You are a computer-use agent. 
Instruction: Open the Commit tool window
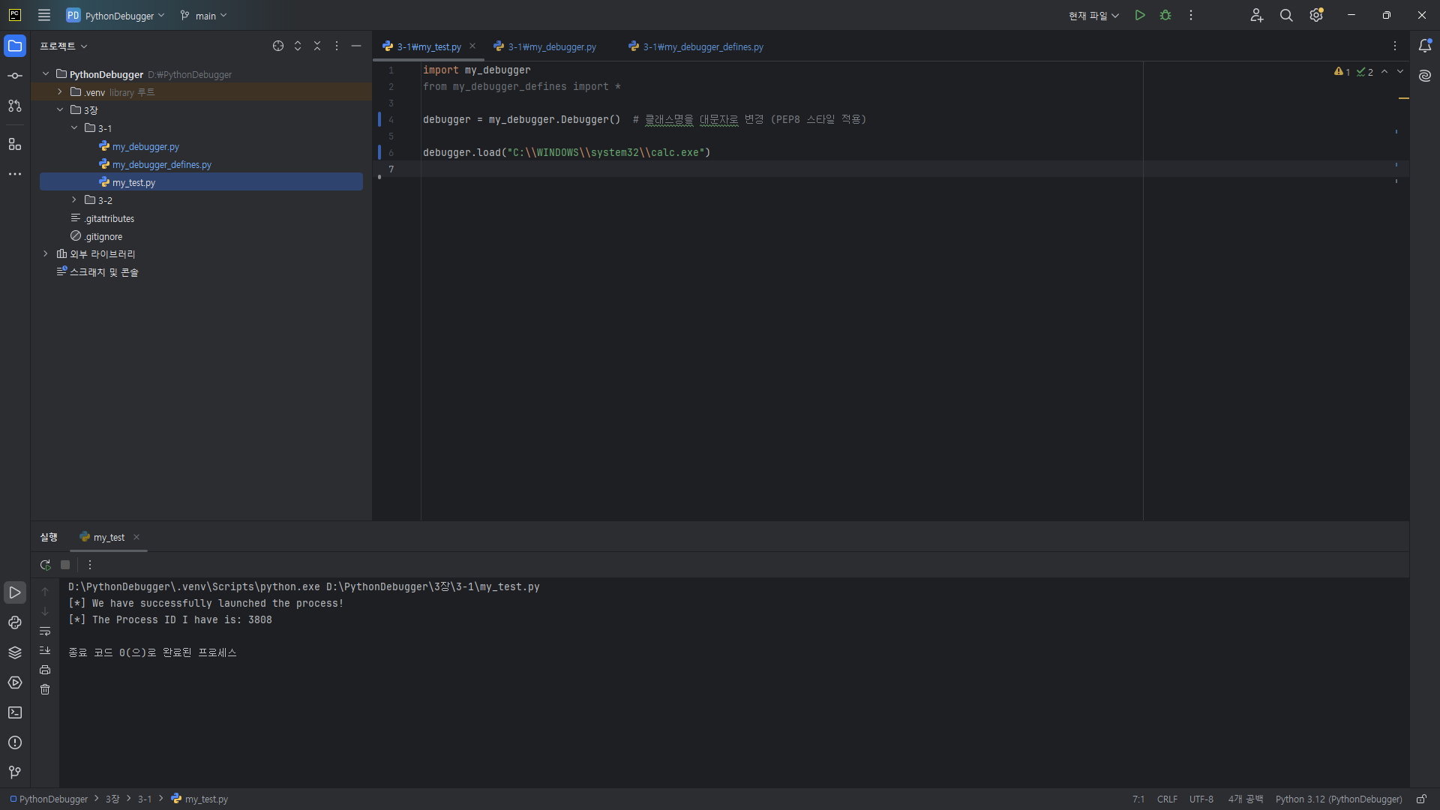pos(15,76)
